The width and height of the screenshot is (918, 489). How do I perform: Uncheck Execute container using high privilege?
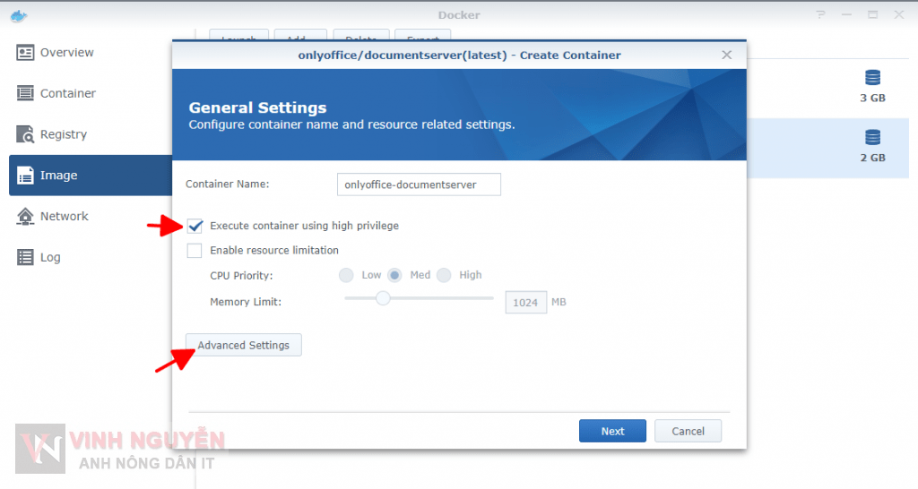click(195, 226)
